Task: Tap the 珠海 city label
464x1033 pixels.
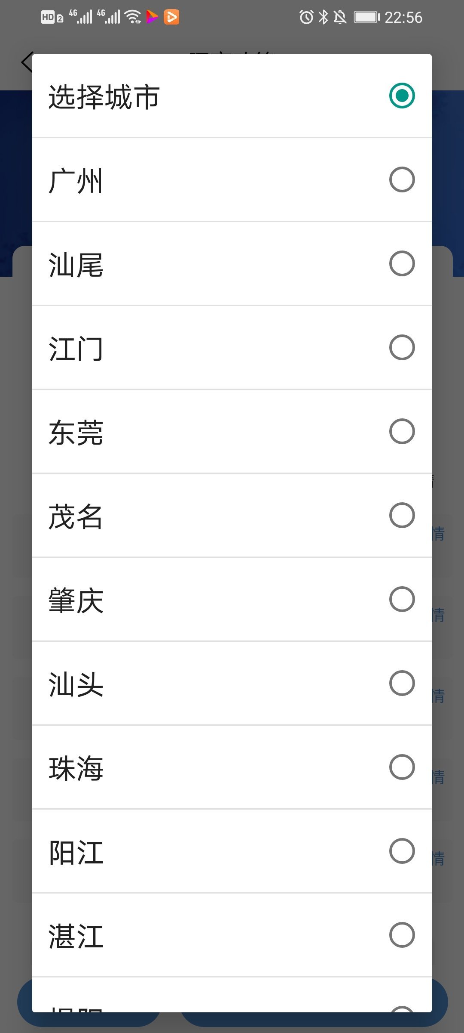Action: tap(76, 768)
